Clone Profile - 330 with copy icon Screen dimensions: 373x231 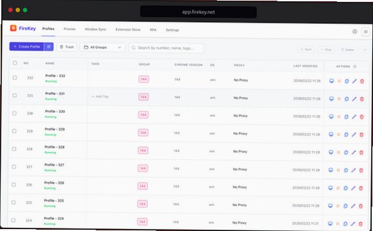(346, 117)
